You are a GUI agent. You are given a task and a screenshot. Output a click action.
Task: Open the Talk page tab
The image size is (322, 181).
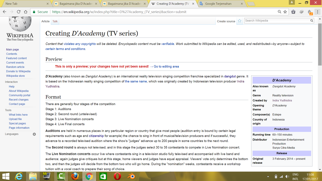tap(55, 21)
